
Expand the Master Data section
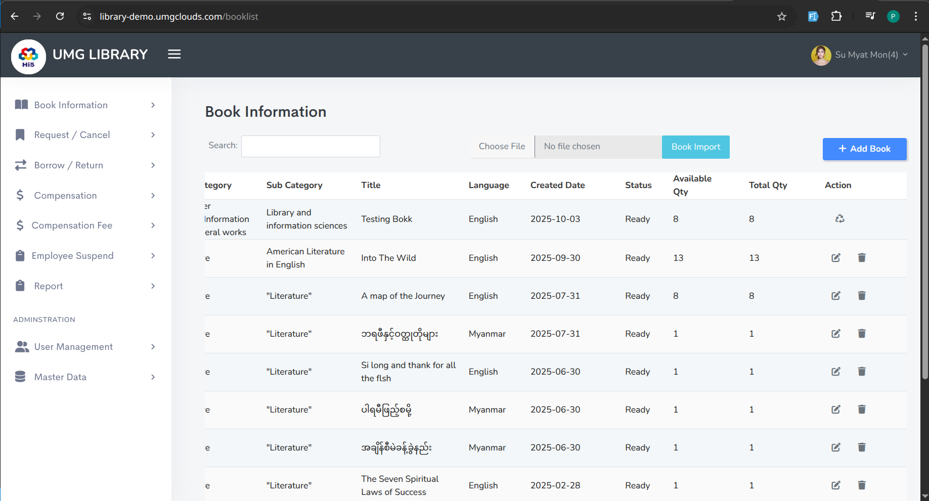click(85, 377)
